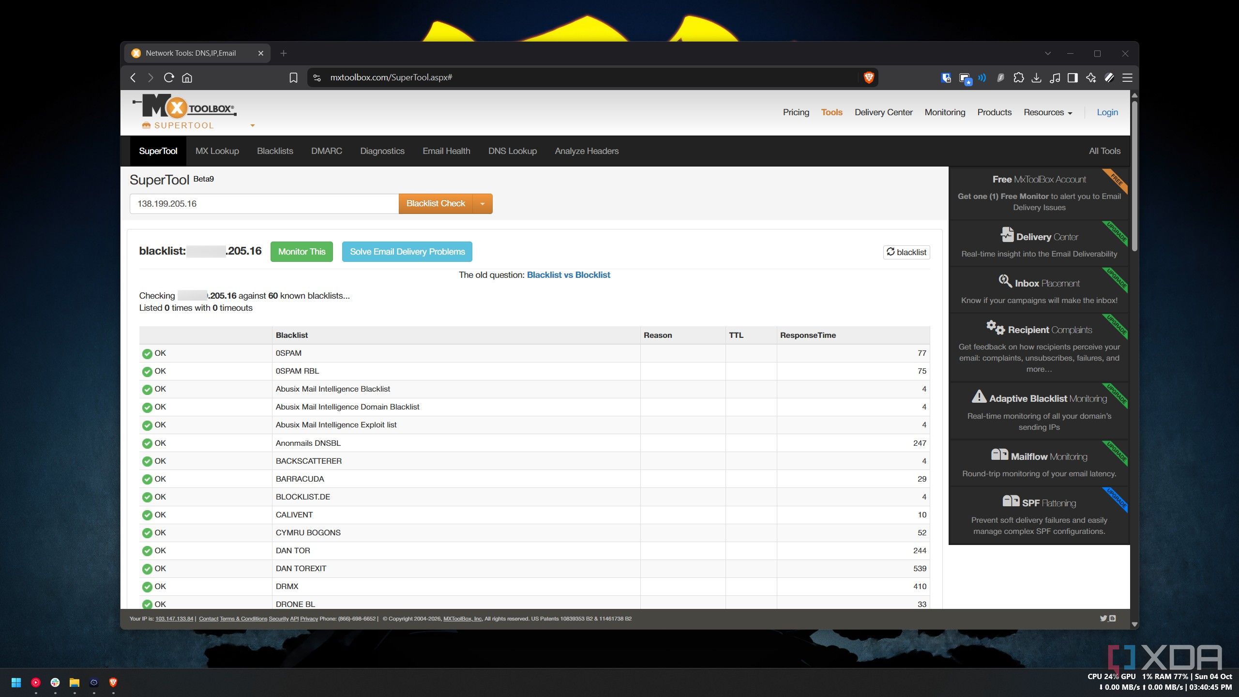Viewport: 1239px width, 697px height.
Task: Toggle browser sidebar panel icon
Action: pyautogui.click(x=1073, y=77)
